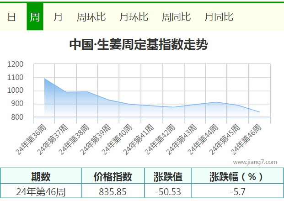Click the 800 y-axis label
The height and width of the screenshot is (201, 284).
coord(17,117)
